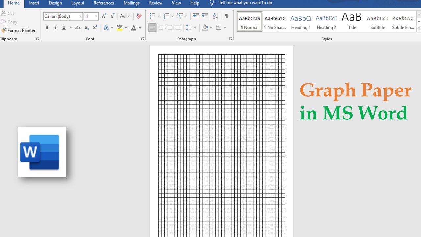The width and height of the screenshot is (421, 237).
Task: Apply the Normal style
Action: click(250, 22)
